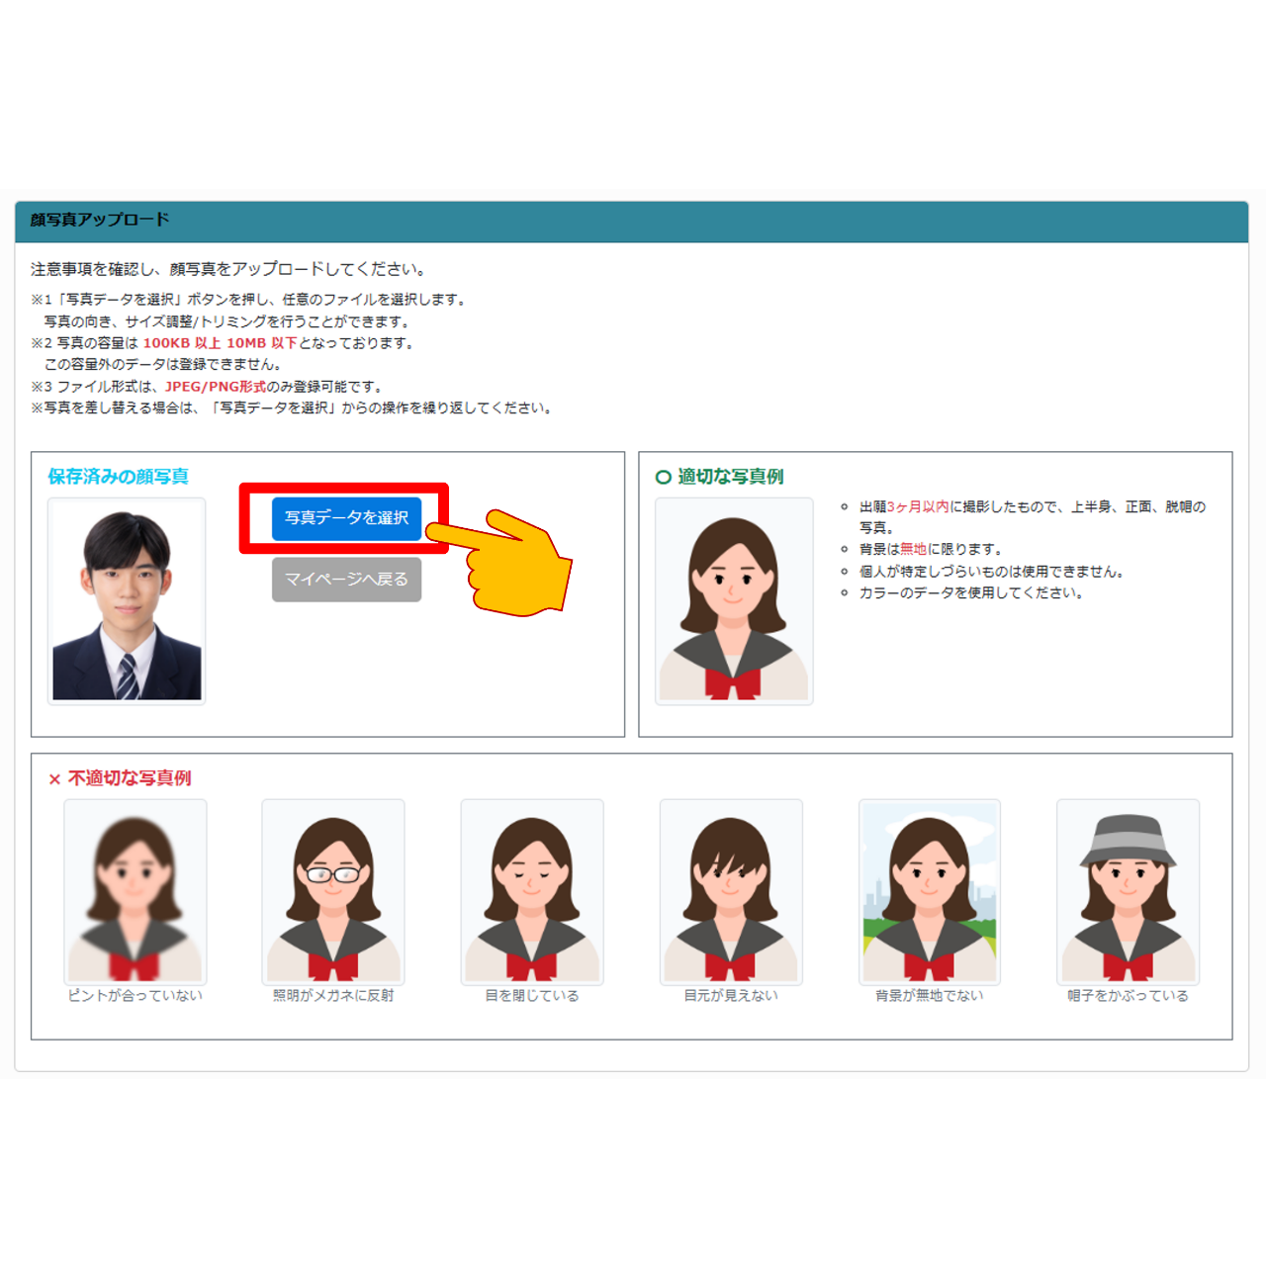
Task: Select the 目を閉じている example image
Action: [x=532, y=892]
